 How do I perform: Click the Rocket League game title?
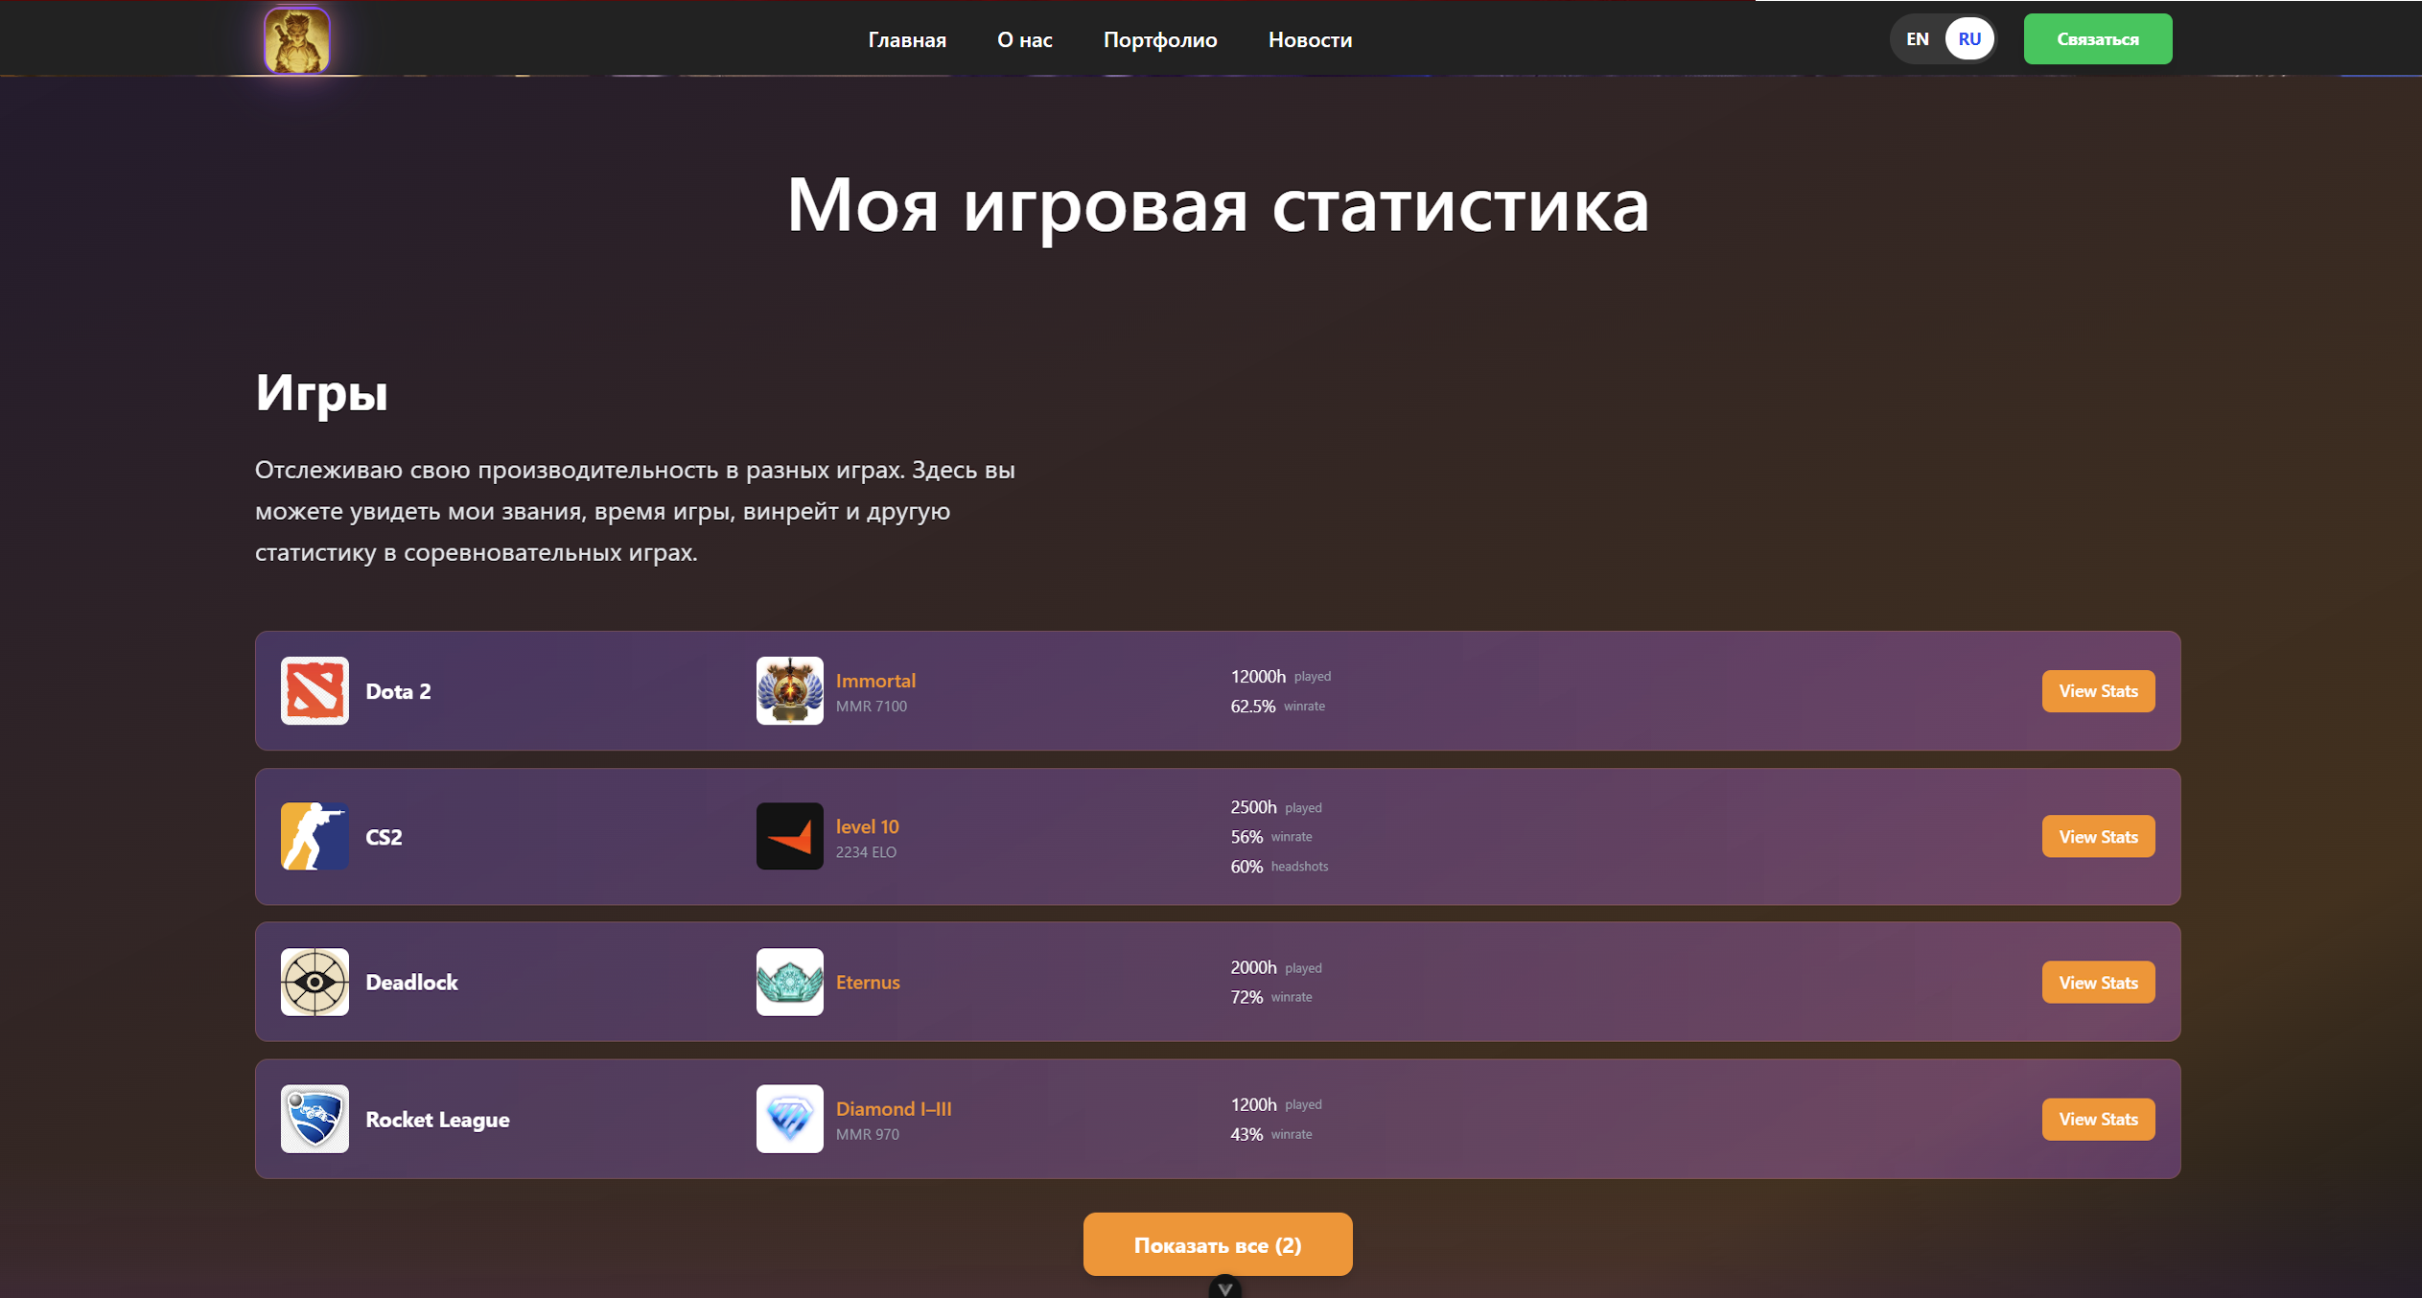[x=437, y=1120]
